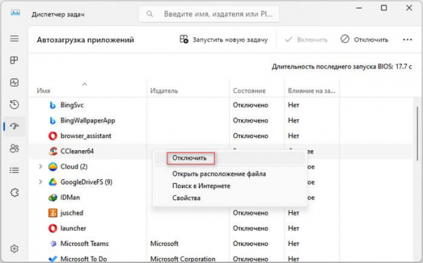The image size is (423, 263).
Task: Click the Включить toolbar button
Action: click(306, 39)
